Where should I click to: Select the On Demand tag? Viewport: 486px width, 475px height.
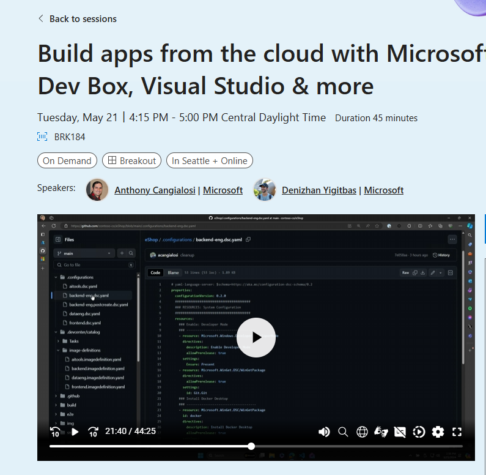pyautogui.click(x=67, y=161)
